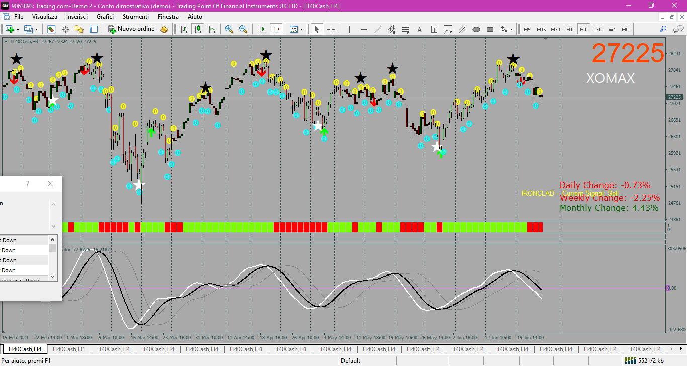
Task: Set timeframe to D1
Action: (597, 29)
